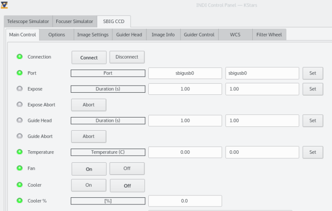Click the Expose Abort status indicator

[x=19, y=105]
